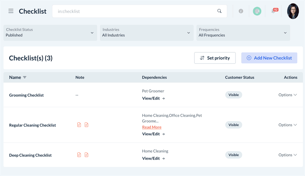Open first note icon for Regular Cleaning Checklist
This screenshot has width=305, height=176.
(x=79, y=125)
